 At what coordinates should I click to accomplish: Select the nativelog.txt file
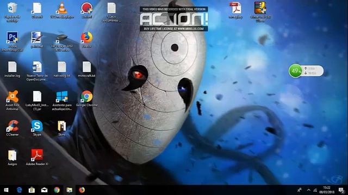61,67
